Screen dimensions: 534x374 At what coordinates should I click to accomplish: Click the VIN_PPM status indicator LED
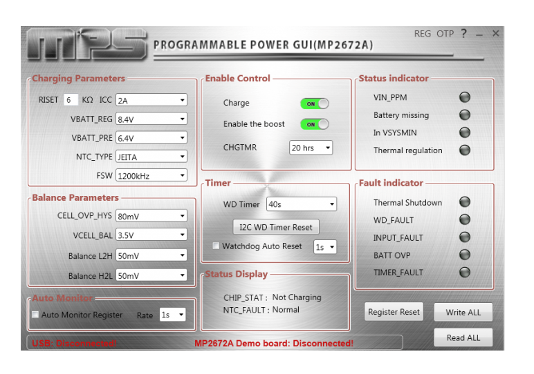[x=465, y=97]
